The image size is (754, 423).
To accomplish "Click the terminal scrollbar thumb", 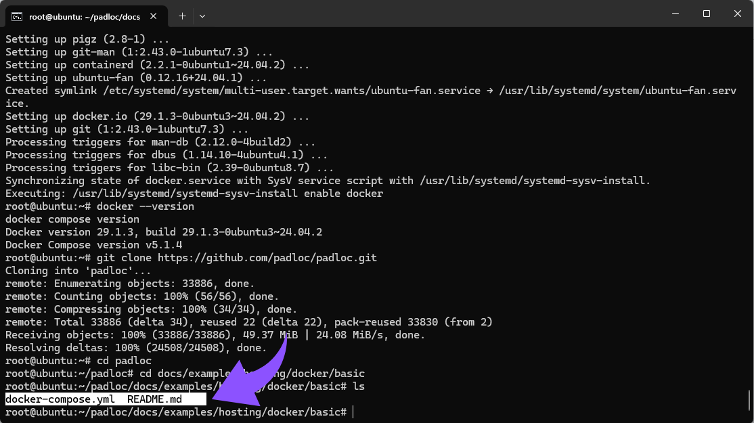I will click(x=749, y=400).
